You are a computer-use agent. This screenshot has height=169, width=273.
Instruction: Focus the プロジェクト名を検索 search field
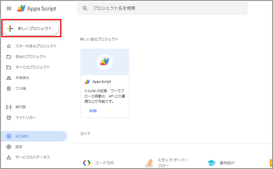pos(162,8)
